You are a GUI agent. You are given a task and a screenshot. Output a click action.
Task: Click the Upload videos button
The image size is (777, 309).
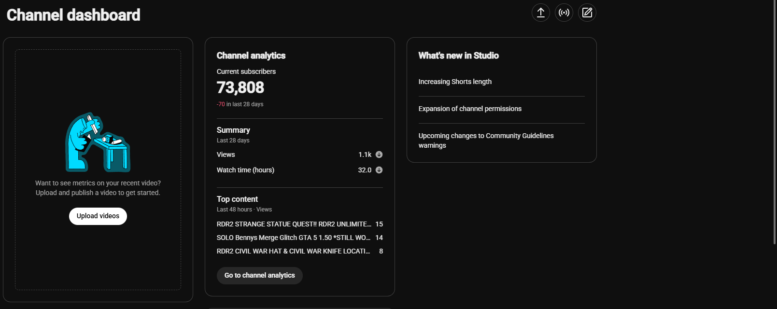click(98, 216)
